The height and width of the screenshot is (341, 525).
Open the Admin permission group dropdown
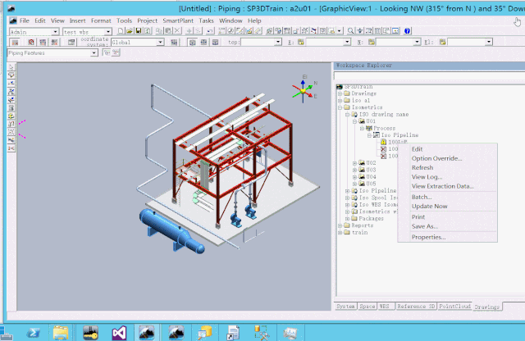click(55, 32)
